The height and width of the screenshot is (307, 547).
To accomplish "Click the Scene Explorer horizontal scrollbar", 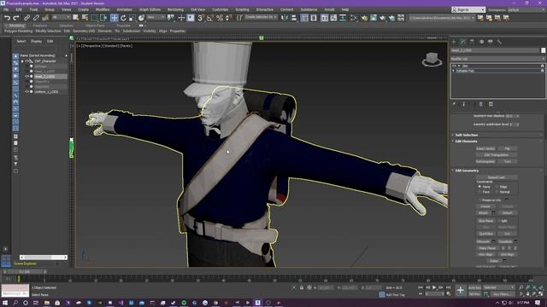I will click(x=44, y=258).
